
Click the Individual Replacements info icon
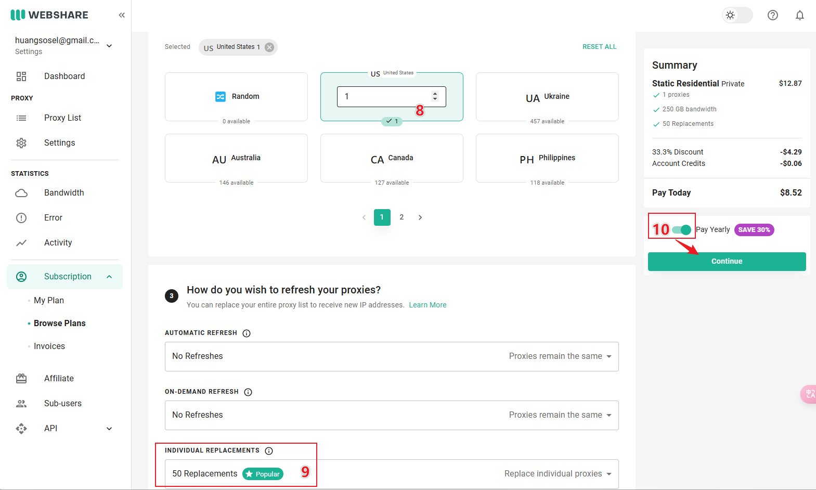269,451
